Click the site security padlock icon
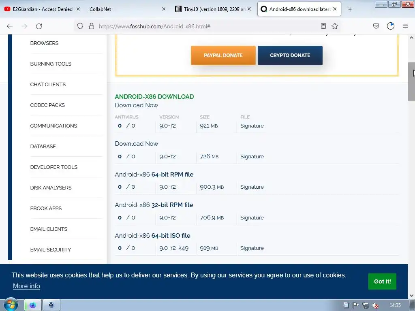415x311 pixels. pos(92,26)
